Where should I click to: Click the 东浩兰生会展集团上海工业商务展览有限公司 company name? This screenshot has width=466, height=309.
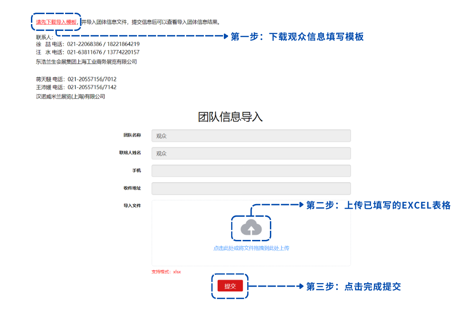point(86,61)
